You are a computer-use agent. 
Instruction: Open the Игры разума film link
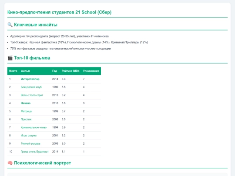click(x=29, y=136)
